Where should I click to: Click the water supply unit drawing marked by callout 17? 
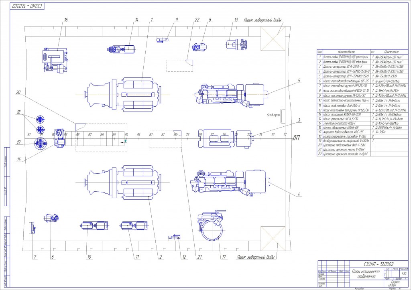pyautogui.click(x=212, y=225)
